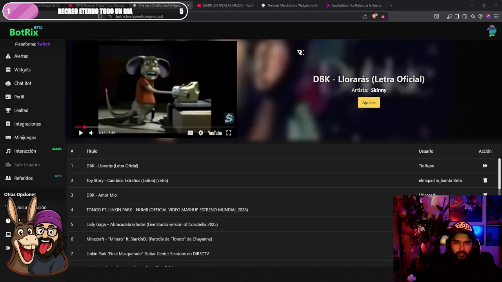Open the browser profile avatar
502x282 pixels.
point(488,16)
